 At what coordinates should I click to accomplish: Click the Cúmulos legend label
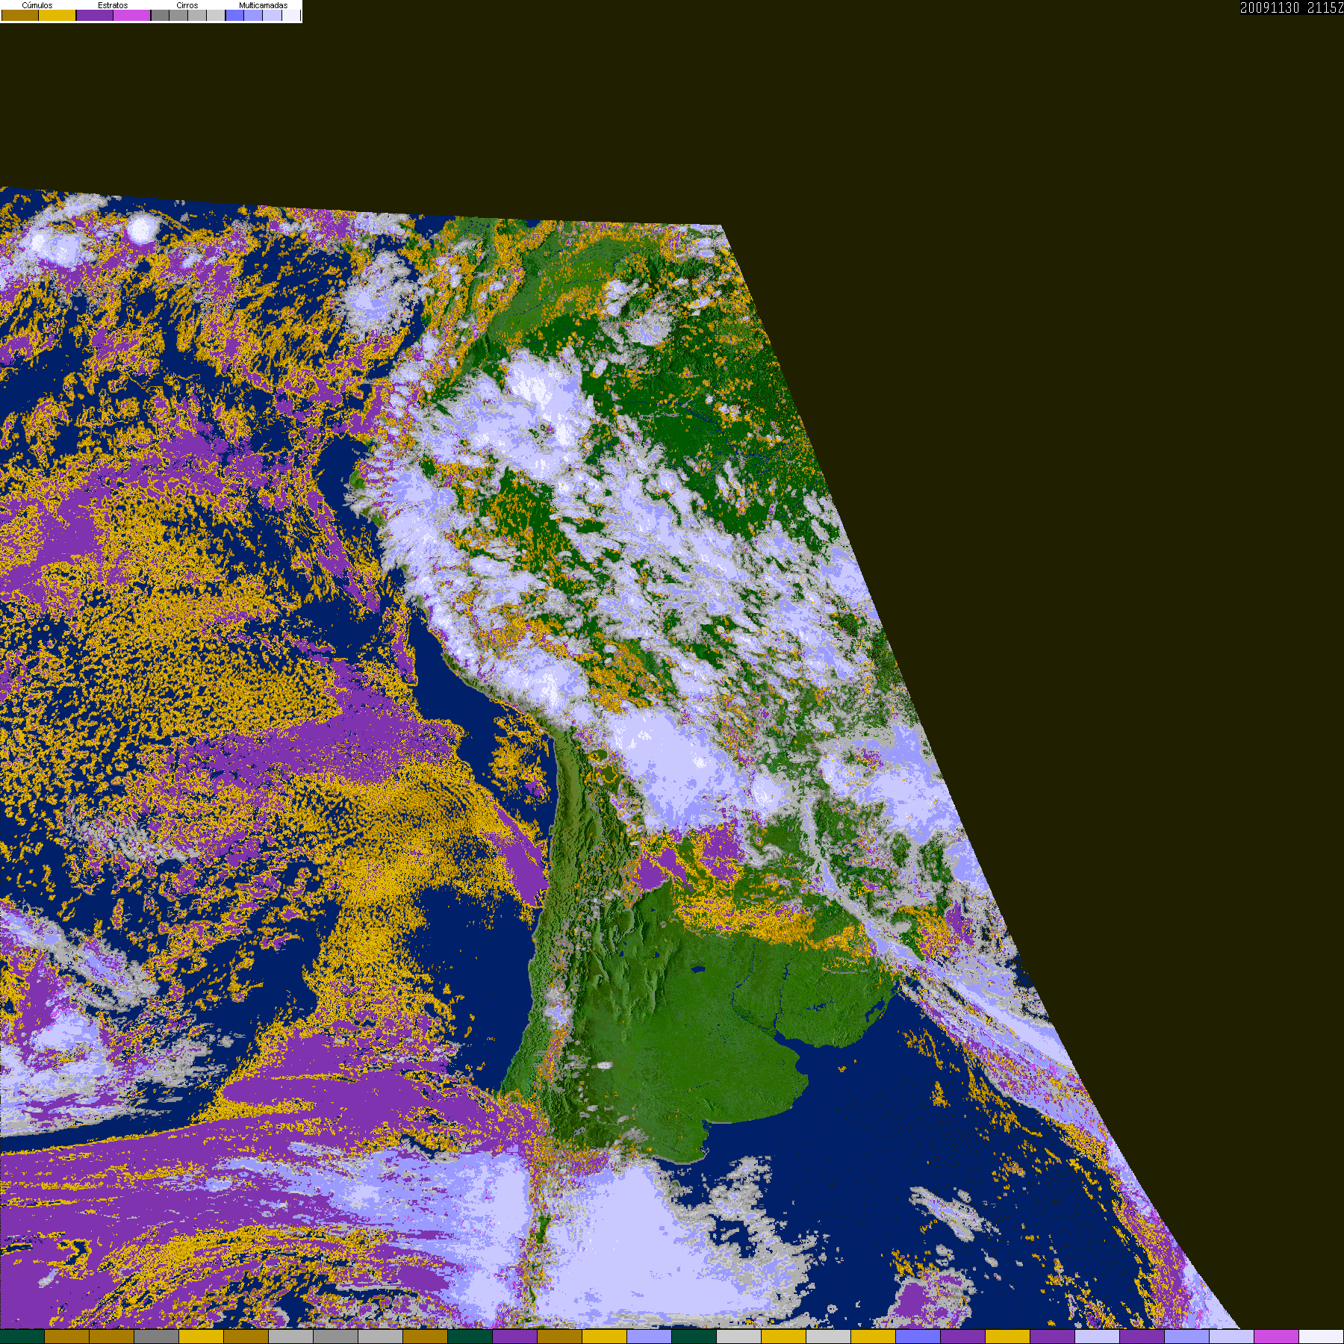pos(37,5)
